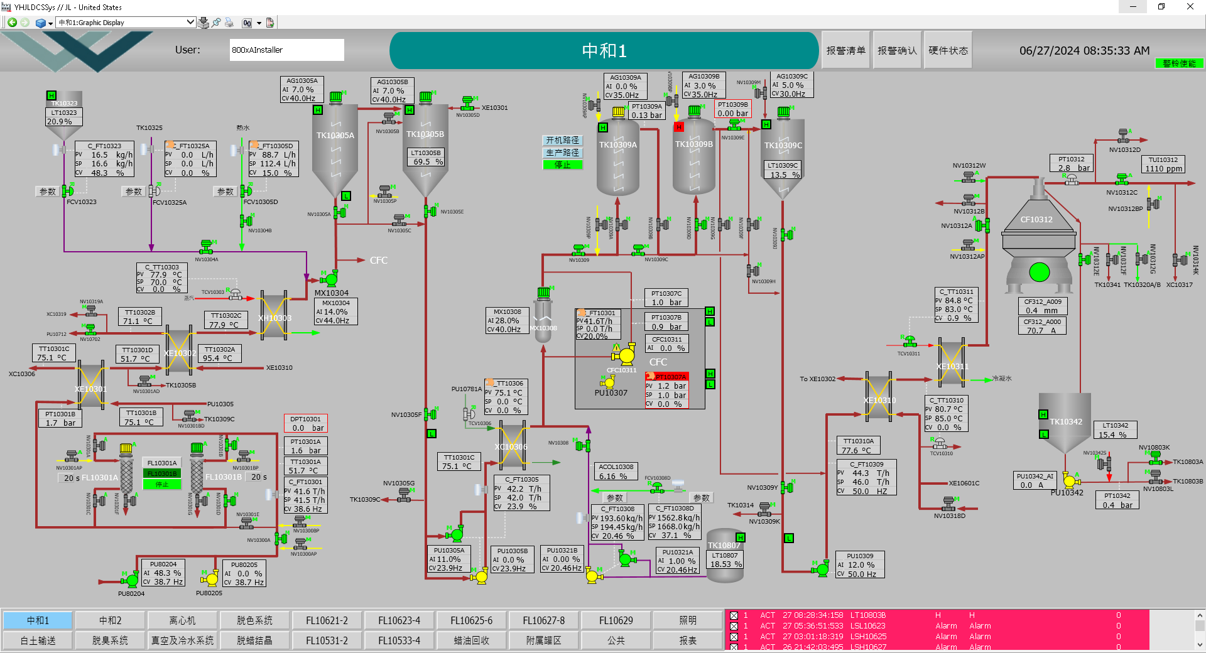Click the download-to-tray toolbar icon
The height and width of the screenshot is (653, 1206).
click(x=204, y=23)
